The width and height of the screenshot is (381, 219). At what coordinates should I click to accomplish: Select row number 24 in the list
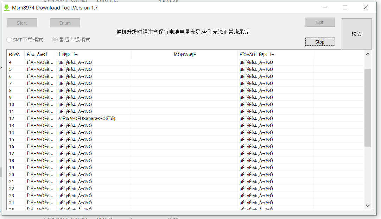click(x=185, y=203)
